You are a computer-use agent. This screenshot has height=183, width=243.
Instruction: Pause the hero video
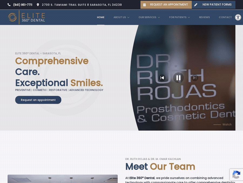tap(178, 78)
